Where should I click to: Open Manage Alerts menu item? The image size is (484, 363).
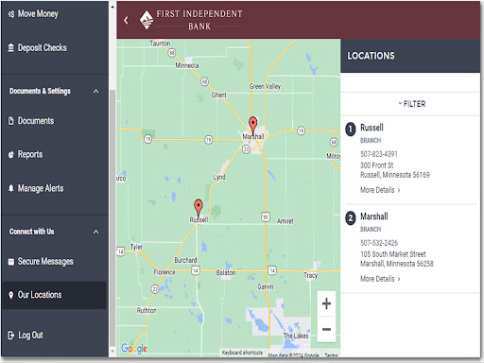click(54, 188)
